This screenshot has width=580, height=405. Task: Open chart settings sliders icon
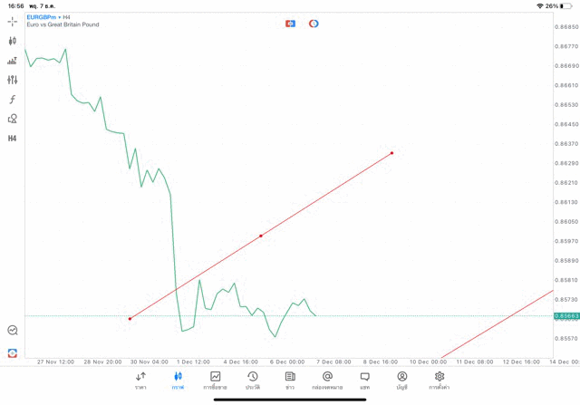[x=13, y=80]
